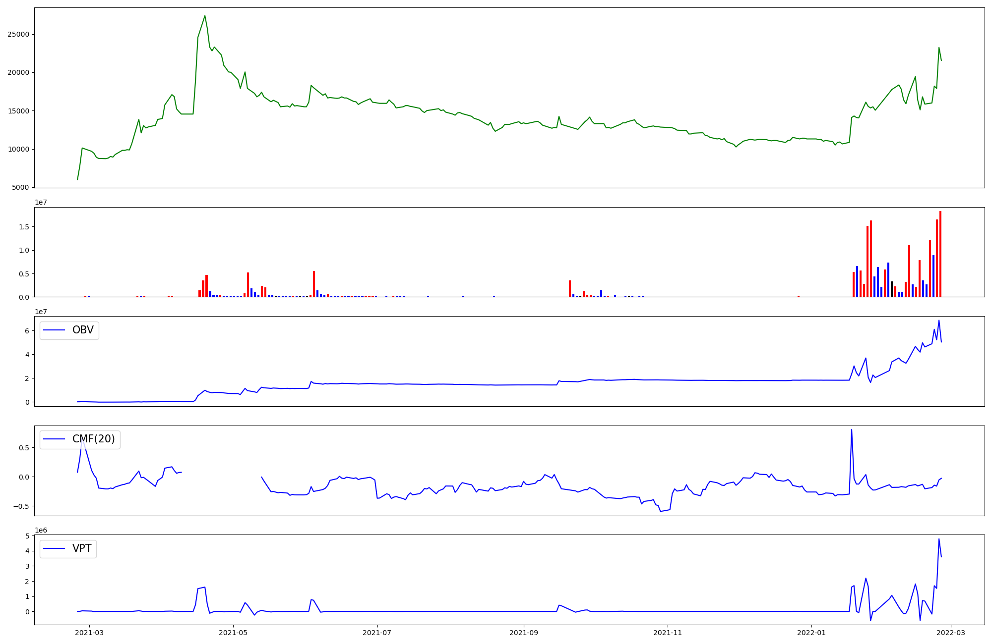Click the 2021-07 x-axis date label
992x644 pixels.
(x=377, y=632)
